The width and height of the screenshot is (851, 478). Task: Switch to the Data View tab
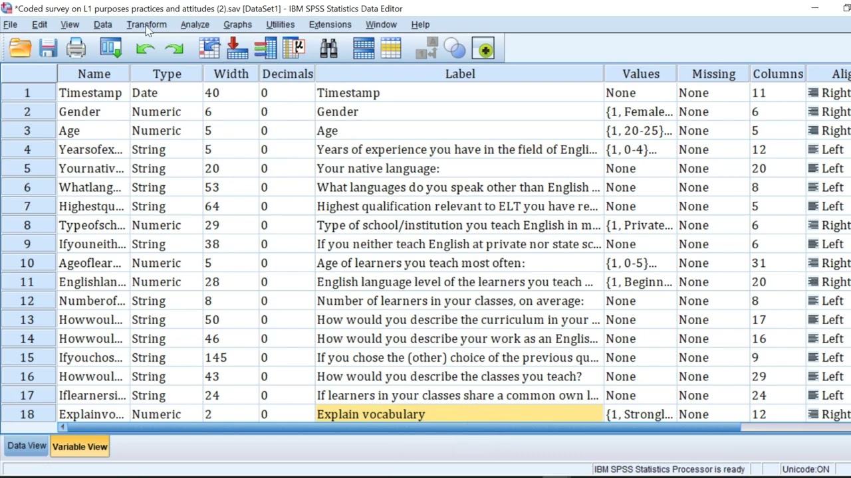[x=27, y=446]
